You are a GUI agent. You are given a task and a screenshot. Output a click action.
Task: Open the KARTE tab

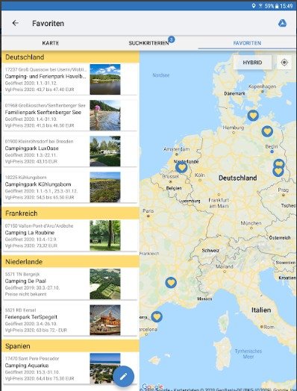point(51,43)
